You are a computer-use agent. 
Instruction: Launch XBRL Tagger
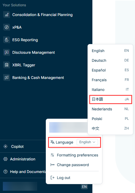tap(24, 65)
